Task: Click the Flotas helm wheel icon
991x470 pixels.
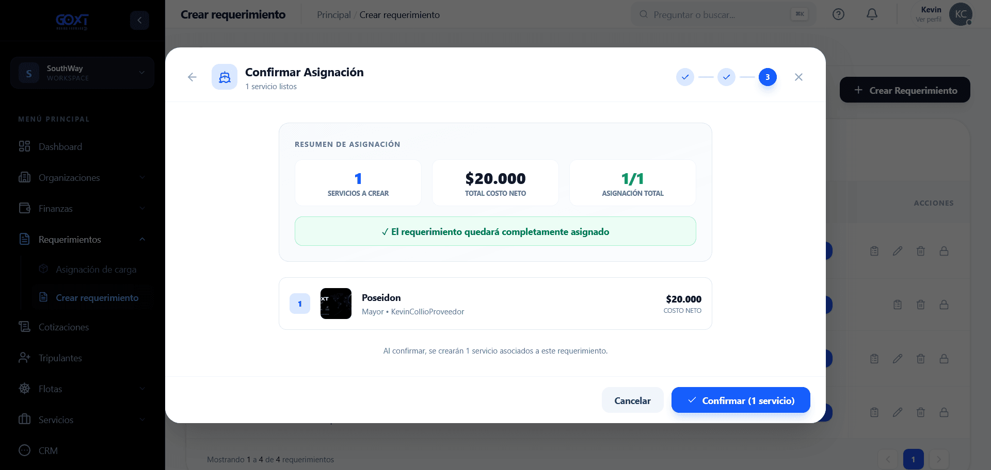Action: coord(24,389)
